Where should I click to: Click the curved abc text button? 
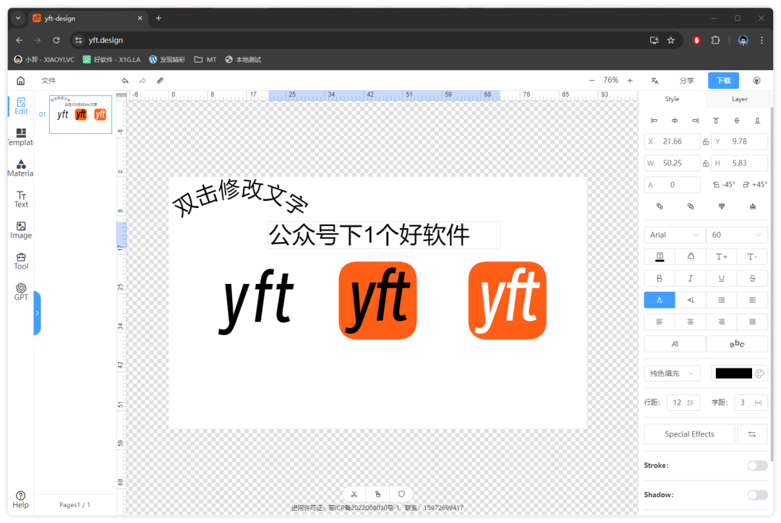click(x=736, y=344)
